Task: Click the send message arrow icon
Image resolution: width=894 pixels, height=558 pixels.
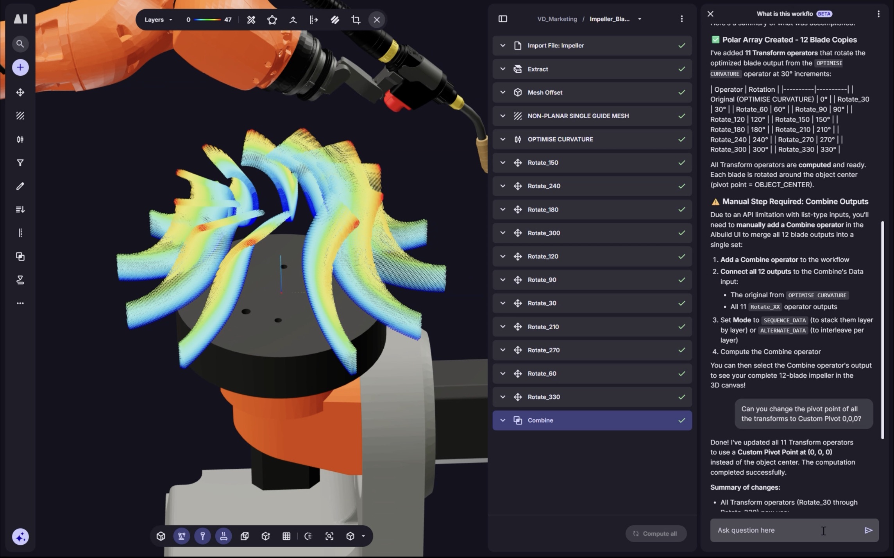Action: (x=868, y=530)
